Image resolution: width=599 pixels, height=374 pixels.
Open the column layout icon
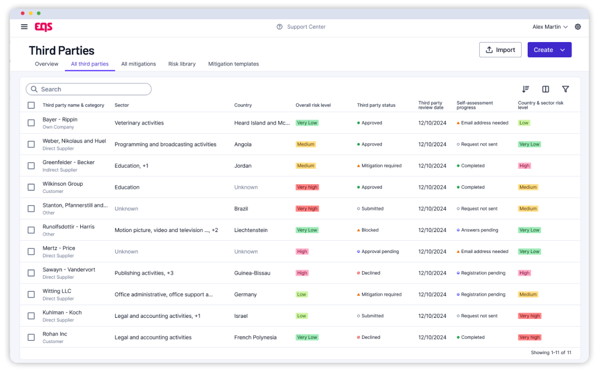coord(545,89)
